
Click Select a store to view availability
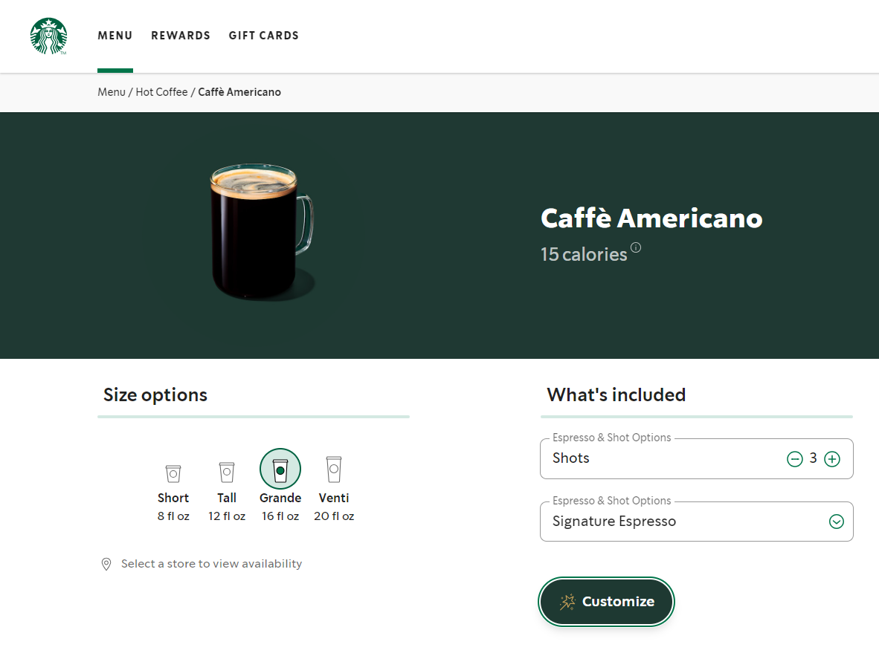211,564
